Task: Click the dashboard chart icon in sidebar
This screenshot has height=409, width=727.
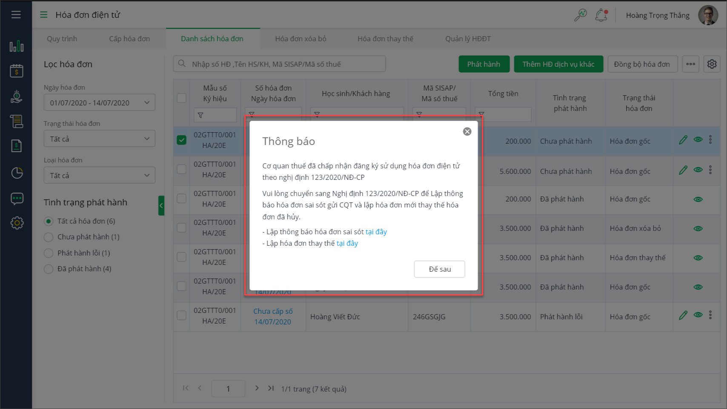Action: coord(17,46)
